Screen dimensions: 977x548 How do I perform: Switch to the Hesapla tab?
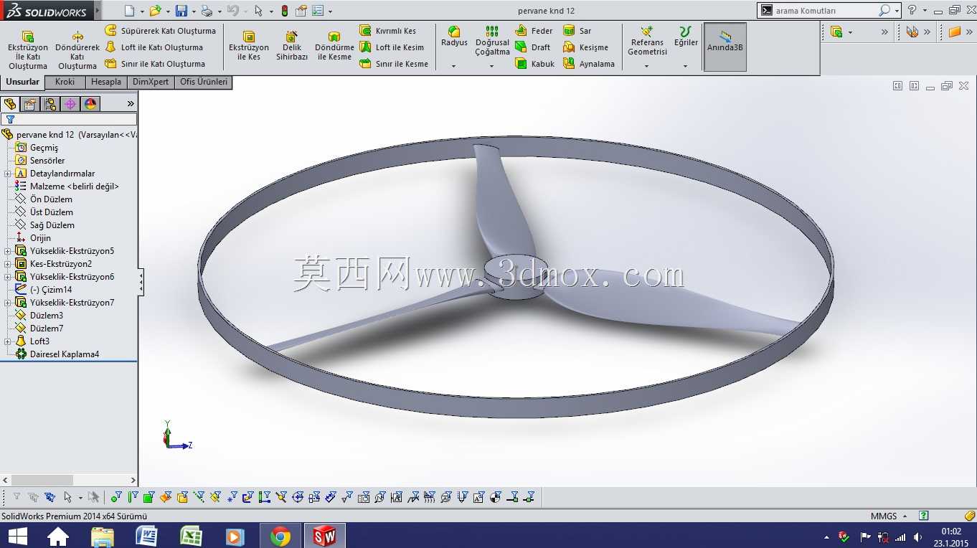coord(106,82)
